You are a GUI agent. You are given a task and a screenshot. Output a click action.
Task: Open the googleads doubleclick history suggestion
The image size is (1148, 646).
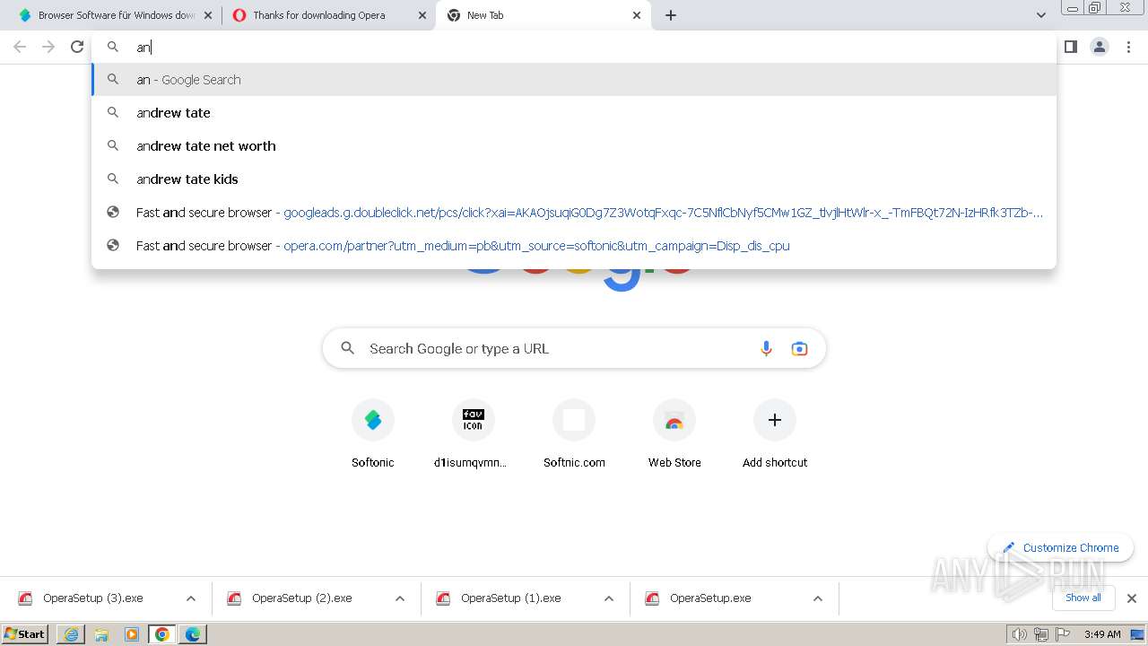[x=574, y=213]
